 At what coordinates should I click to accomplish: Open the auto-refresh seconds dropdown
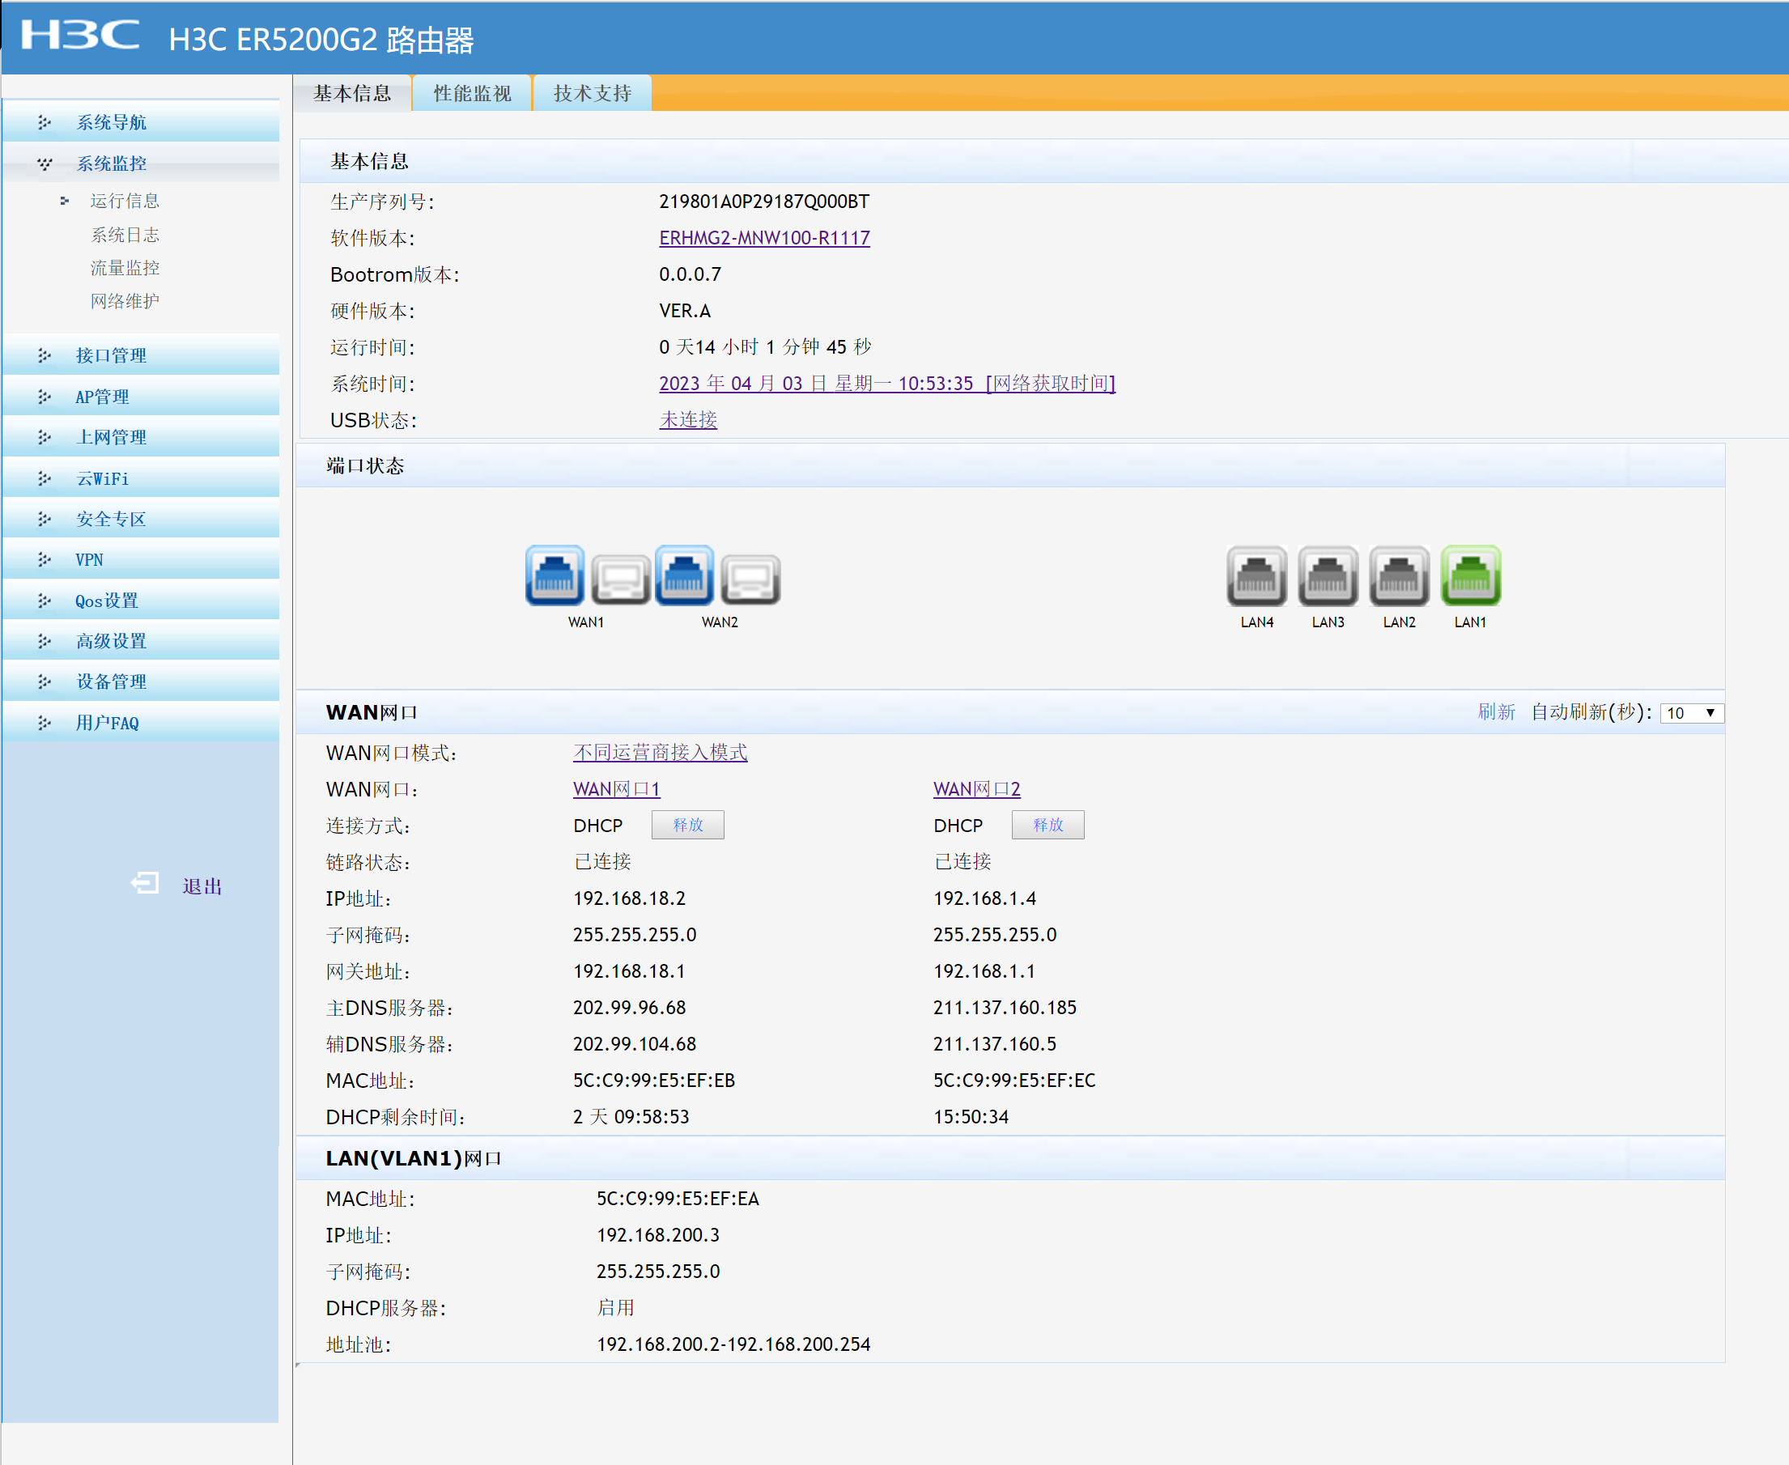point(1691,713)
